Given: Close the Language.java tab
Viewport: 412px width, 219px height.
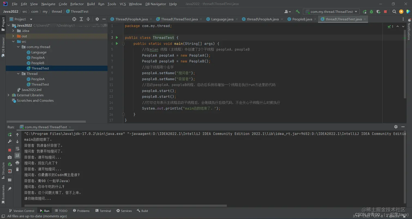Looking at the screenshot, I should pyautogui.click(x=237, y=19).
